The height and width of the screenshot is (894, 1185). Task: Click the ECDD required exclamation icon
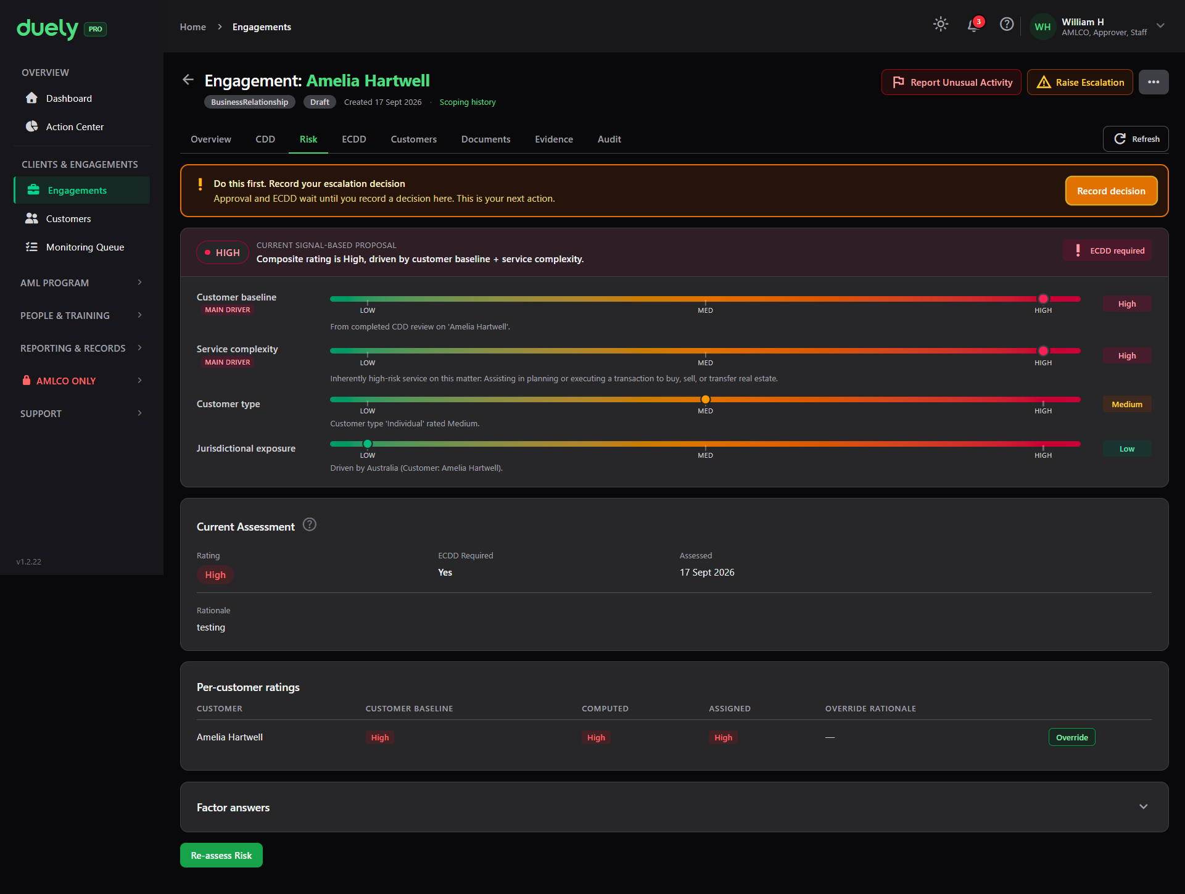click(1078, 250)
